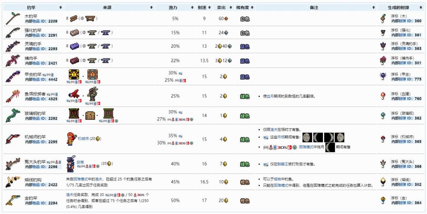Click the 蓝色 rarity label for 灵魂钓手
Image resolution: width=427 pixels, height=214 pixels.
[245, 46]
